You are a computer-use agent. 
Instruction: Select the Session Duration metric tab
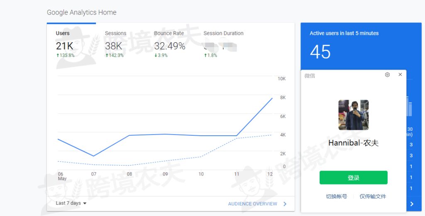pos(223,44)
